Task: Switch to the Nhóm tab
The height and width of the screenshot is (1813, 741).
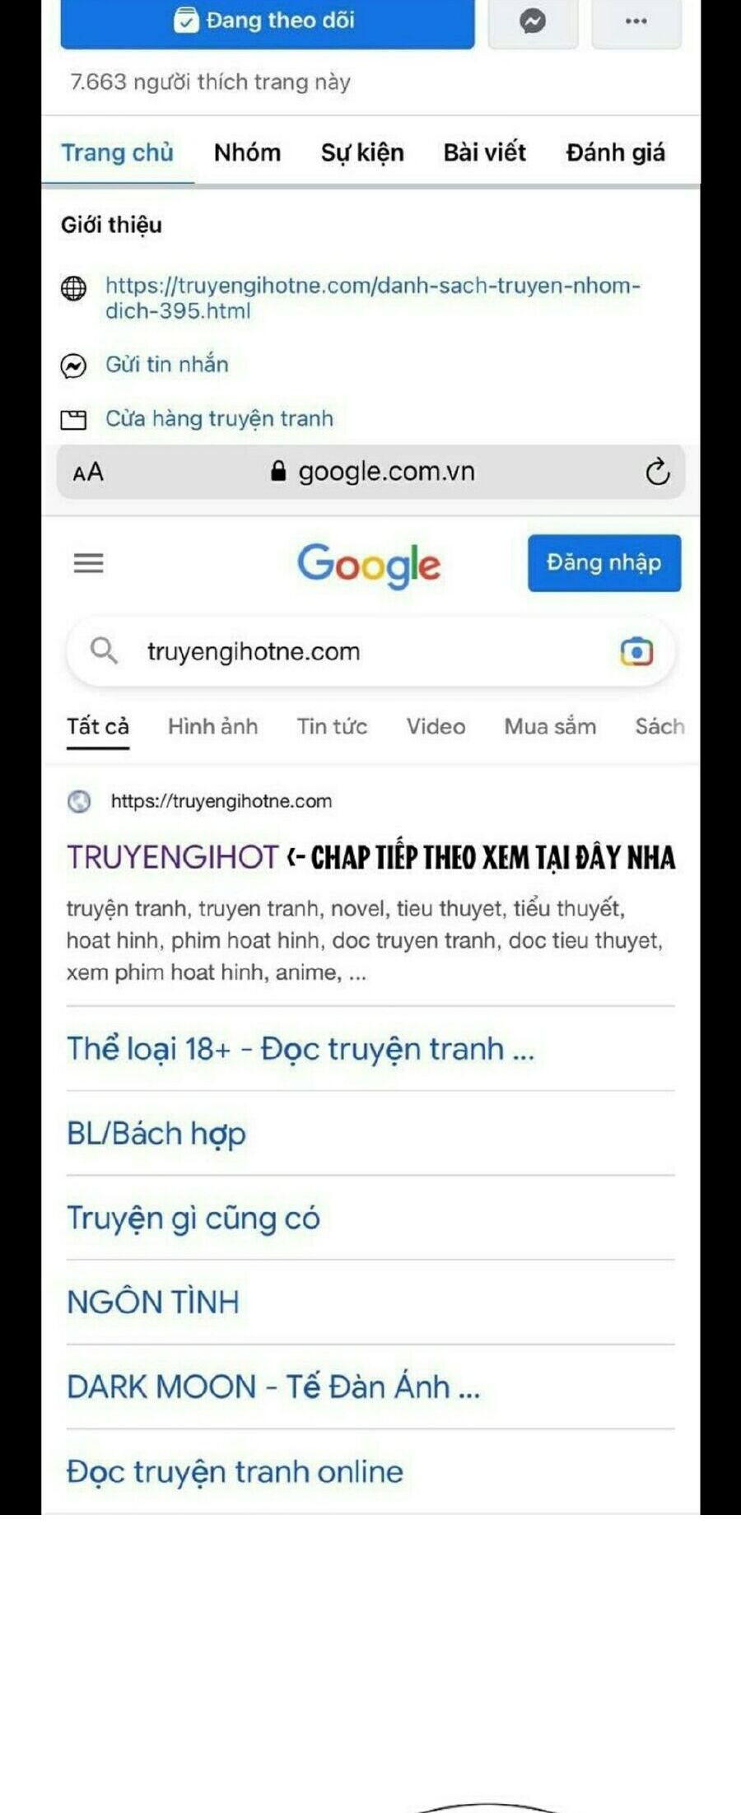Action: coord(247,152)
